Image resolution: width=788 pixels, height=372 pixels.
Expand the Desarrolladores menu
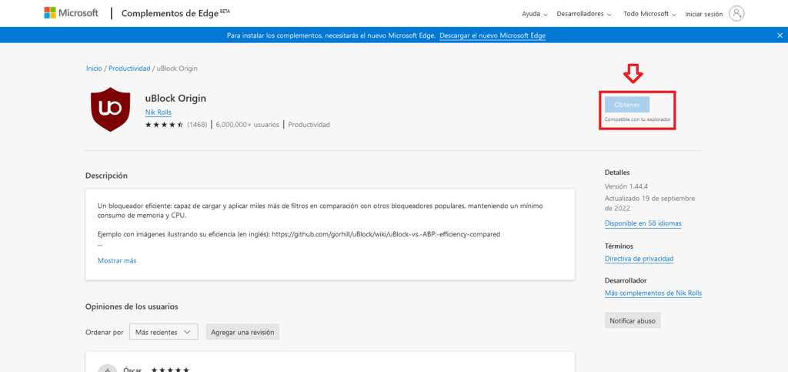584,14
